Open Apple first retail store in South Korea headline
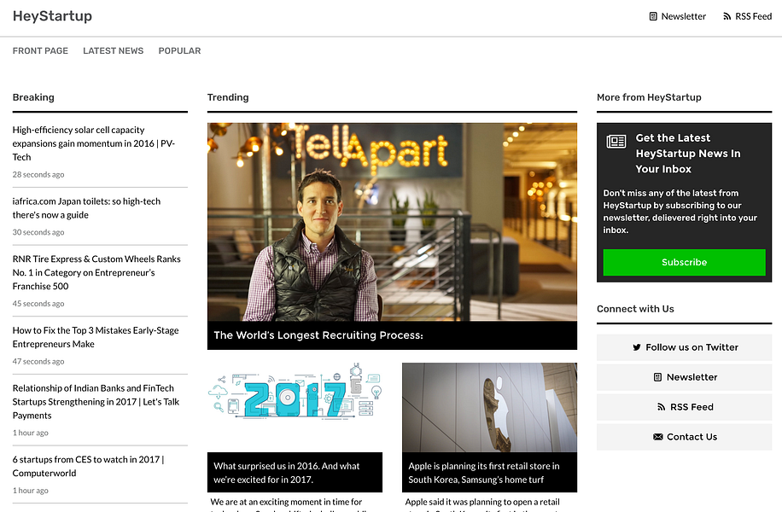 point(484,473)
